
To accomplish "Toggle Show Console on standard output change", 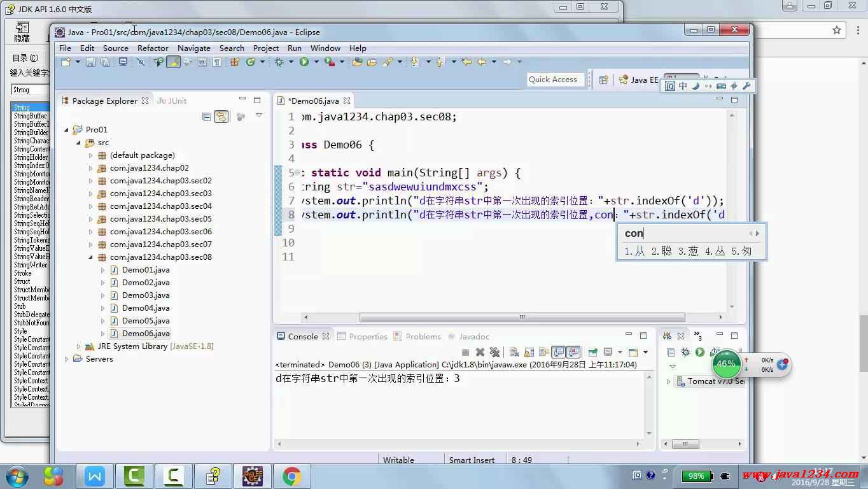I will click(x=558, y=352).
